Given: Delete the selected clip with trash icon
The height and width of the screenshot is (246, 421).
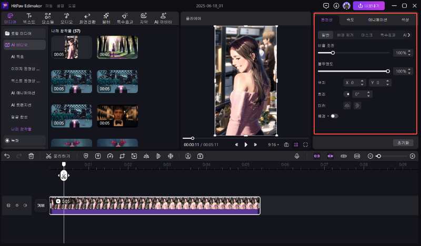Looking at the screenshot, I should point(31,156).
